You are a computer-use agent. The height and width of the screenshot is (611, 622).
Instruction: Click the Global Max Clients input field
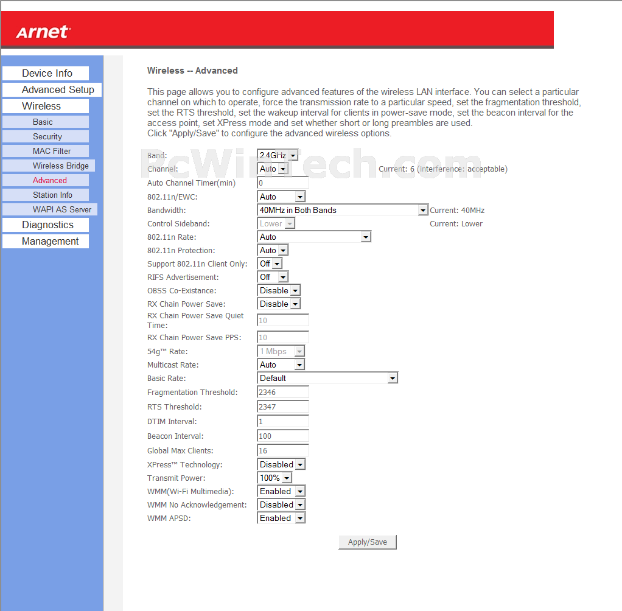click(x=283, y=451)
